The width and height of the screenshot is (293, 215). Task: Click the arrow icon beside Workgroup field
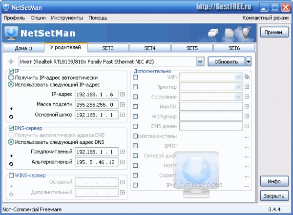[x=247, y=116]
